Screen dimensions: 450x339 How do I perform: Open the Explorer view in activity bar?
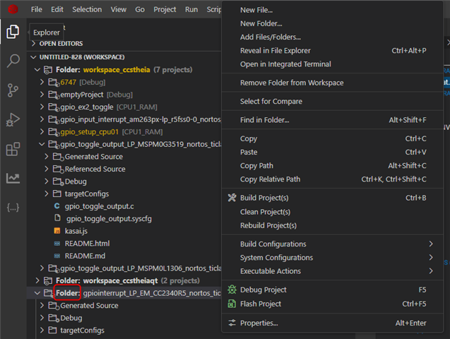click(13, 32)
